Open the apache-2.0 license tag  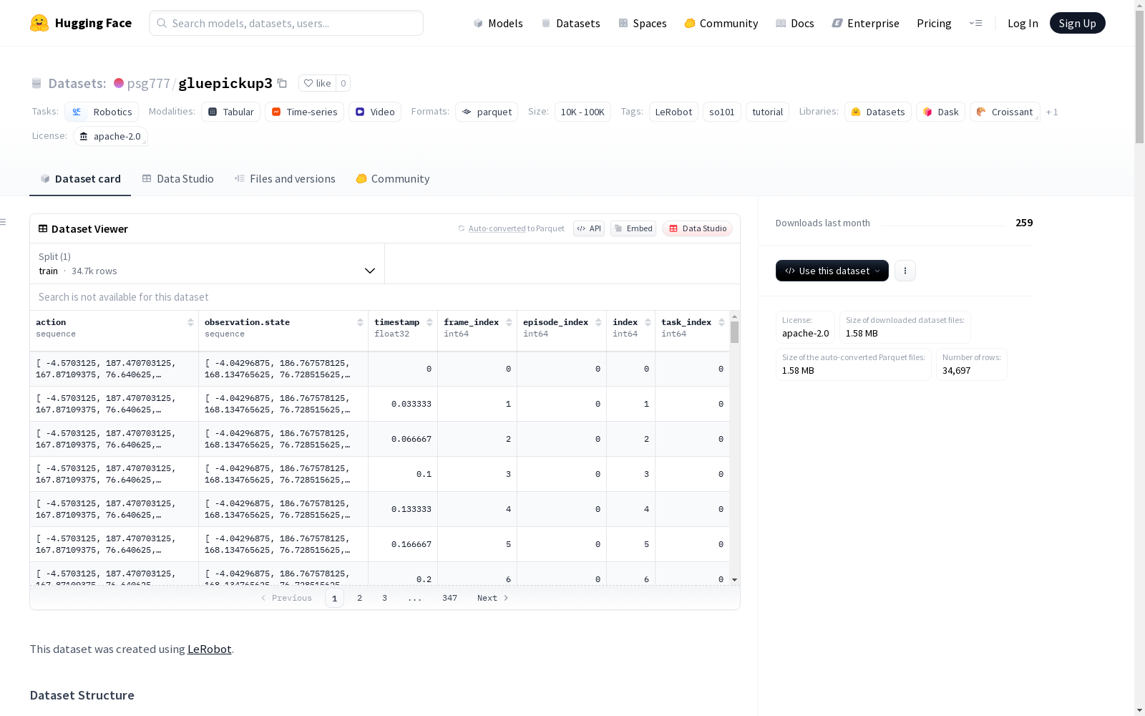point(110,136)
